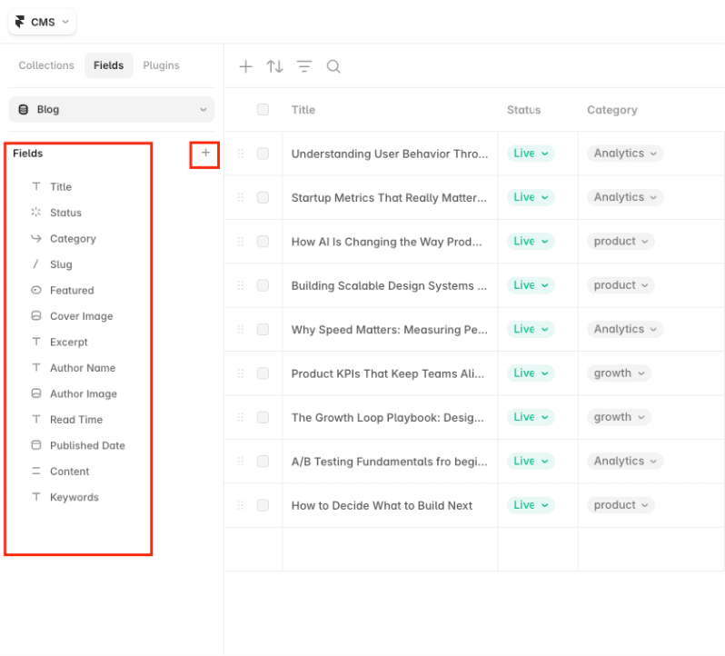Click the lines icon beside Content

[x=36, y=471]
